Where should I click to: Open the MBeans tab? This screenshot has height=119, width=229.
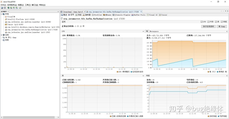click(x=107, y=15)
